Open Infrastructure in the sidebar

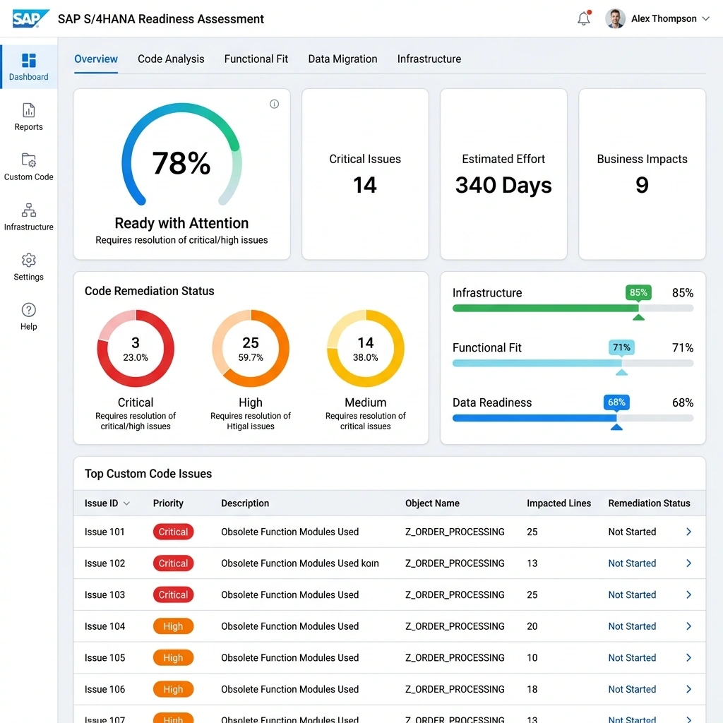pos(28,217)
